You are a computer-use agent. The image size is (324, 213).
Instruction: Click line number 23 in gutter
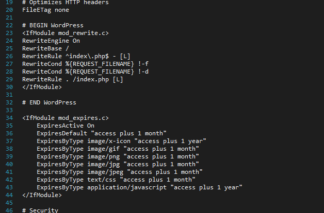[x=9, y=33]
